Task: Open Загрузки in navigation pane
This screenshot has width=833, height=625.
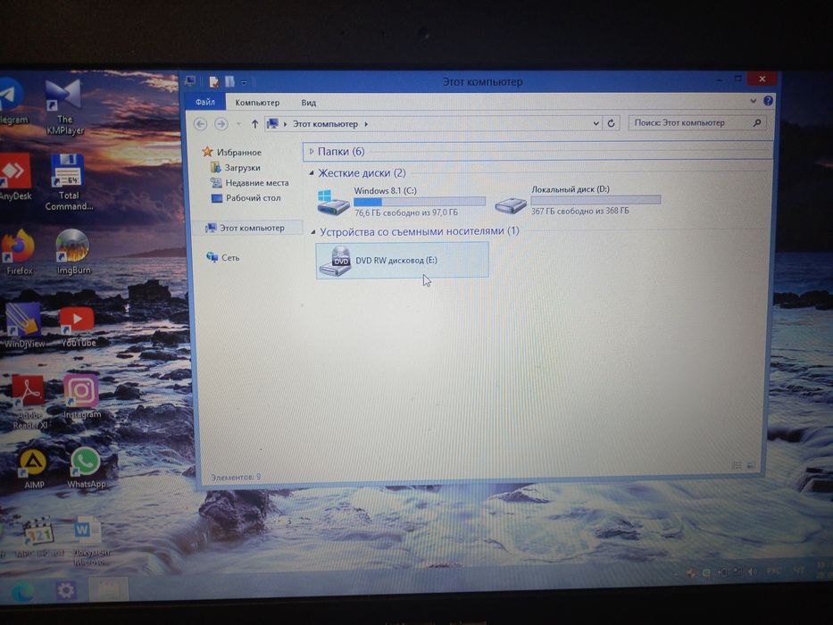Action: coord(236,168)
